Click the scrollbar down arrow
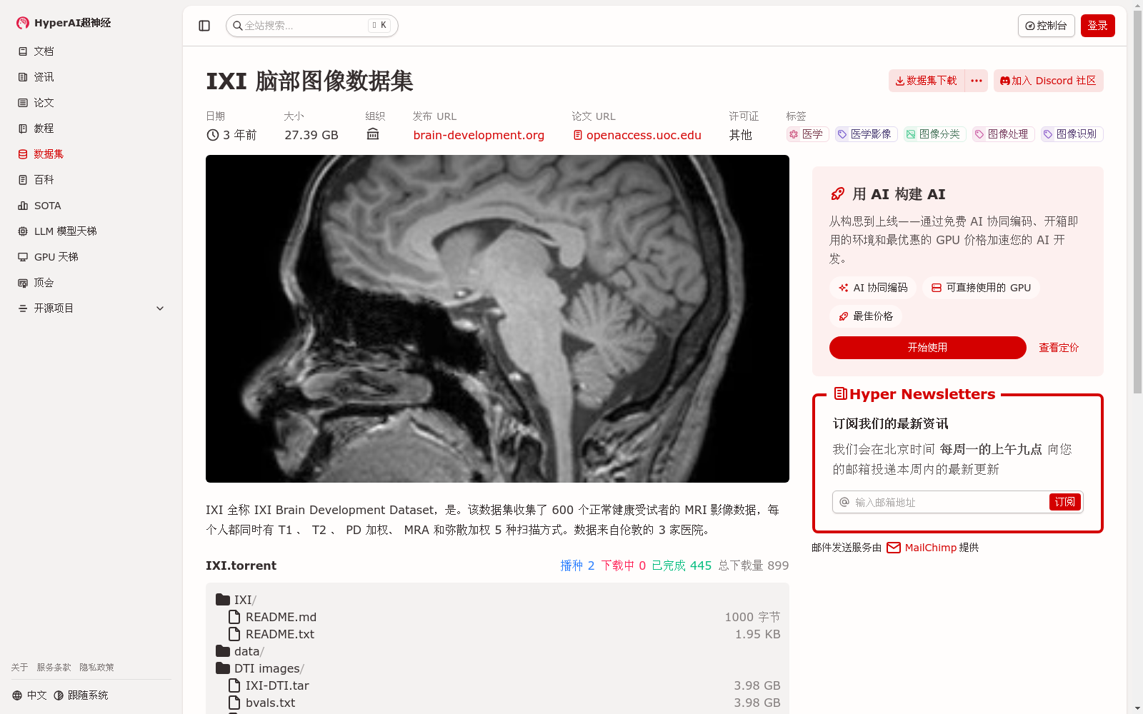The image size is (1143, 714). [x=1137, y=708]
